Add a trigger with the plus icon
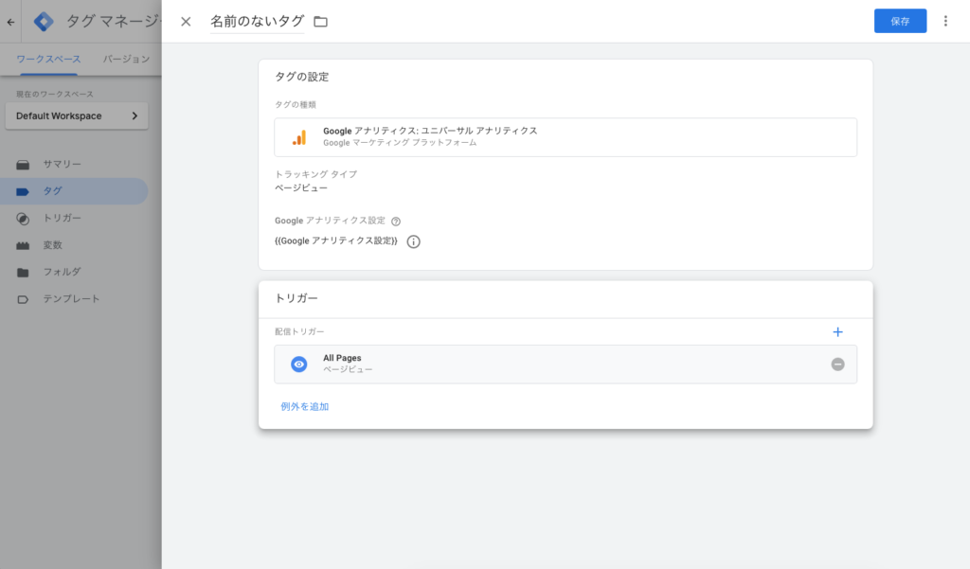The height and width of the screenshot is (569, 970). pos(837,332)
